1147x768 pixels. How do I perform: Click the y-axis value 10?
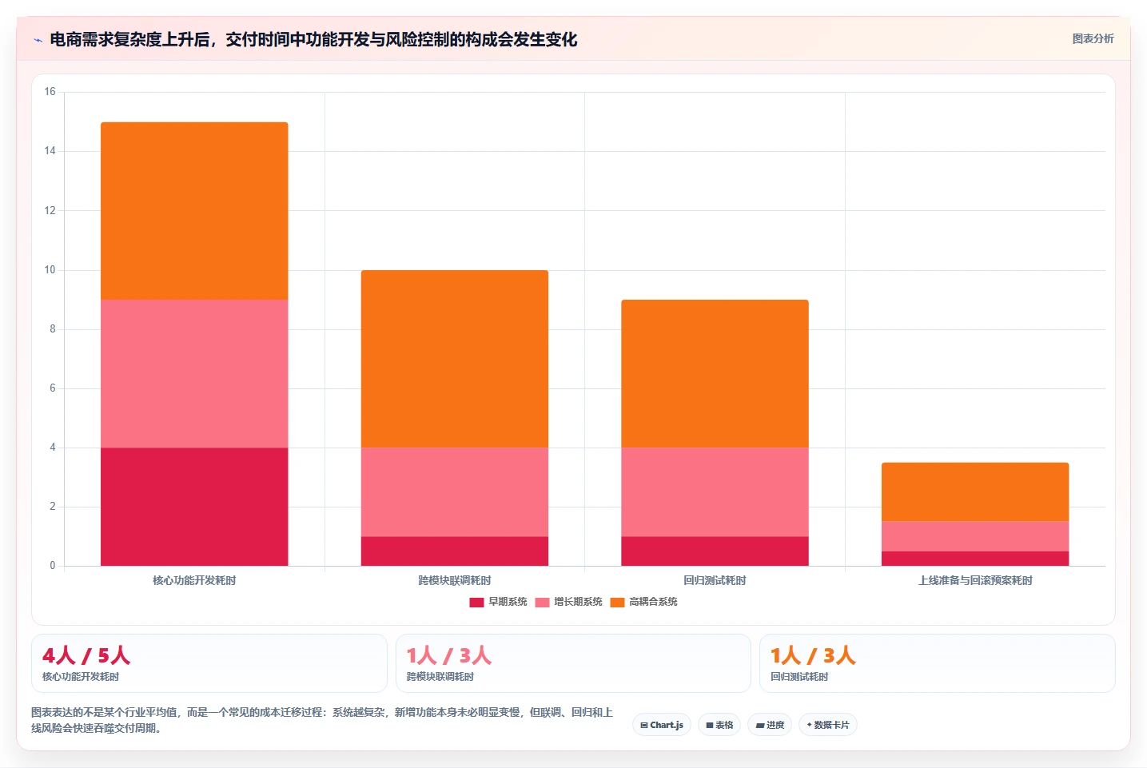coord(50,270)
